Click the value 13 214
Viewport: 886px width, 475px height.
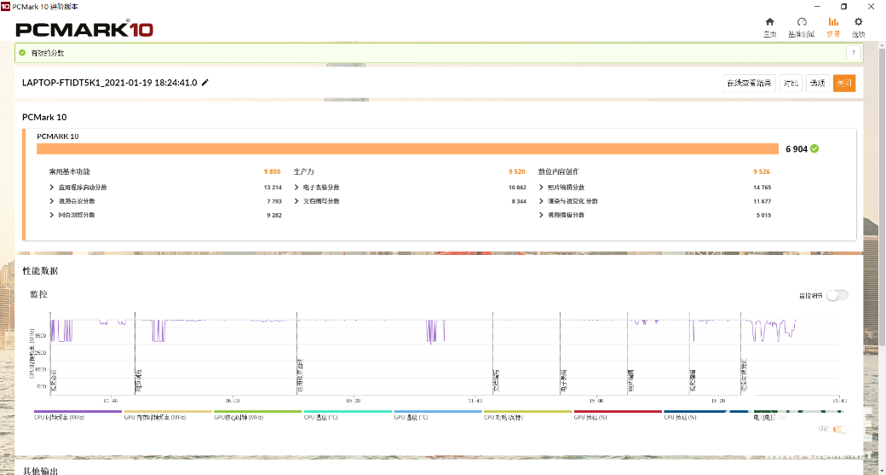tap(273, 187)
